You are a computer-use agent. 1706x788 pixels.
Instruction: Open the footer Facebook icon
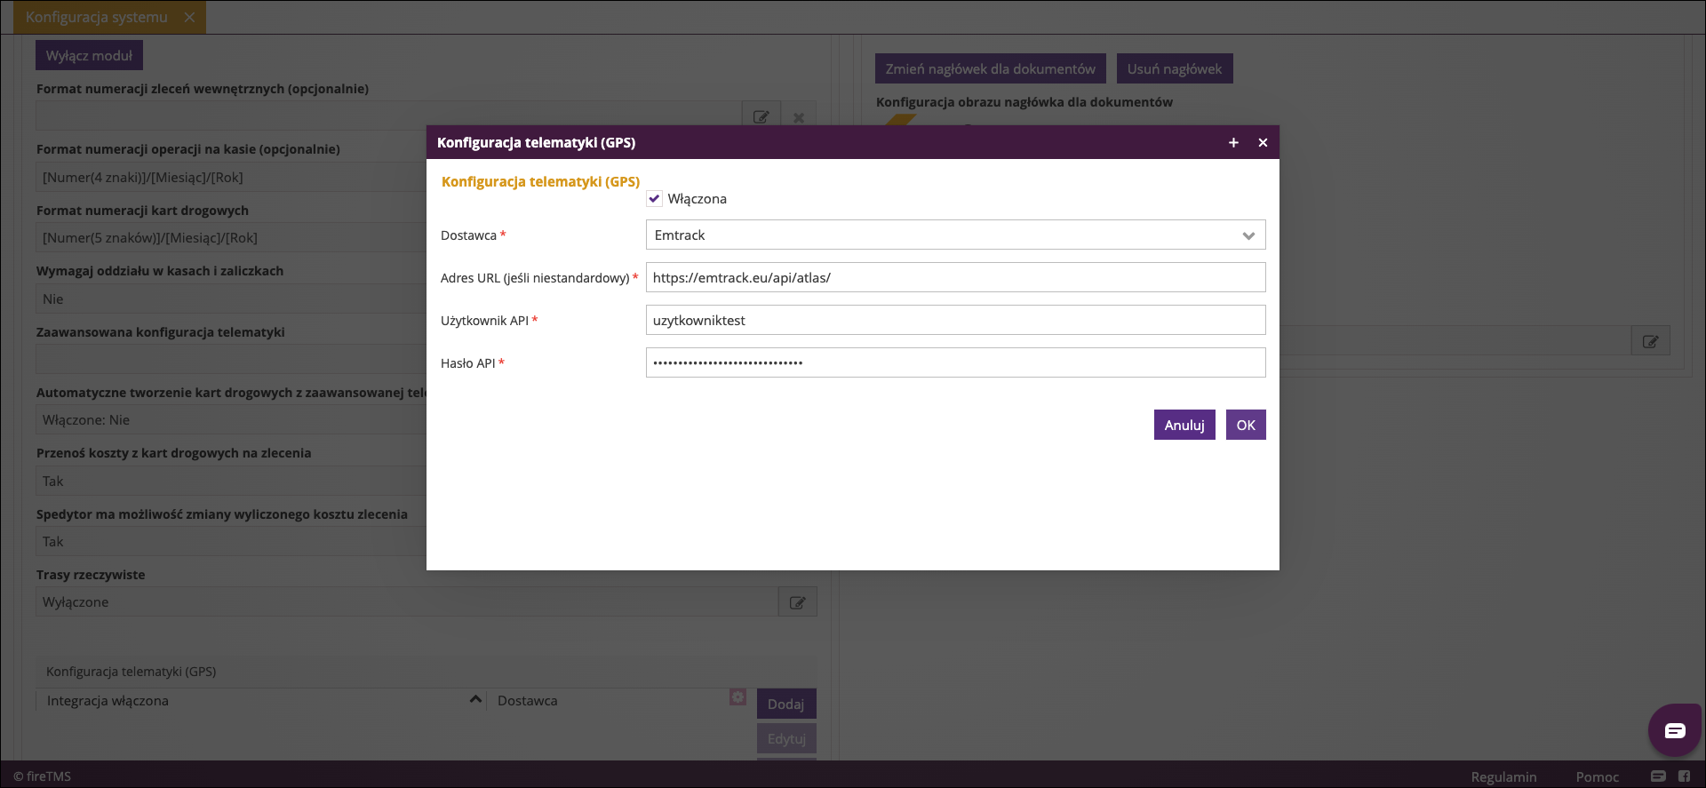click(x=1684, y=776)
